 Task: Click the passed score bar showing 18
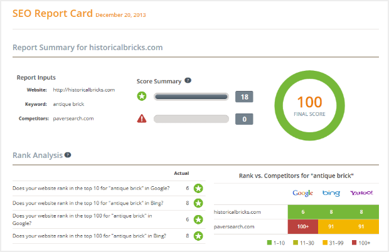[x=191, y=97]
